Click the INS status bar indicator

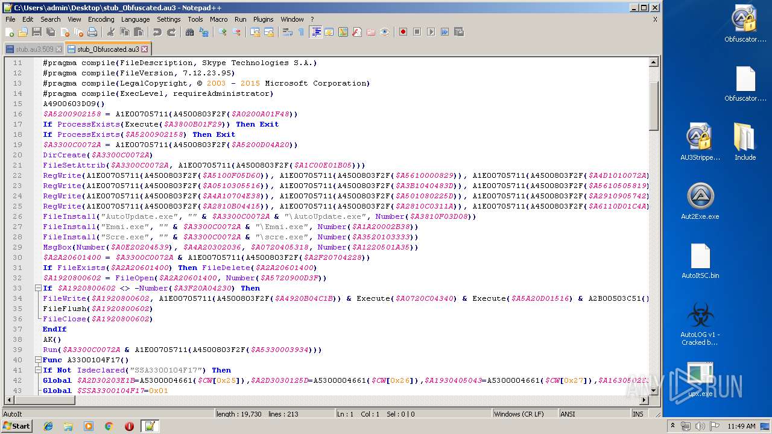[x=638, y=414]
